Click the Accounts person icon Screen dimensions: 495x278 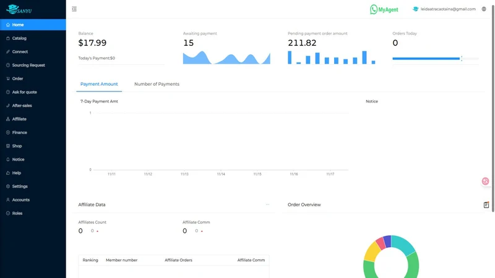point(8,200)
